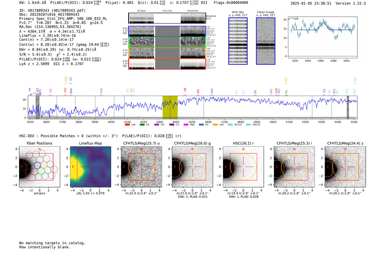Click the red fiber circle in Fiber Positions
385x262 pixels.
click(x=34, y=172)
